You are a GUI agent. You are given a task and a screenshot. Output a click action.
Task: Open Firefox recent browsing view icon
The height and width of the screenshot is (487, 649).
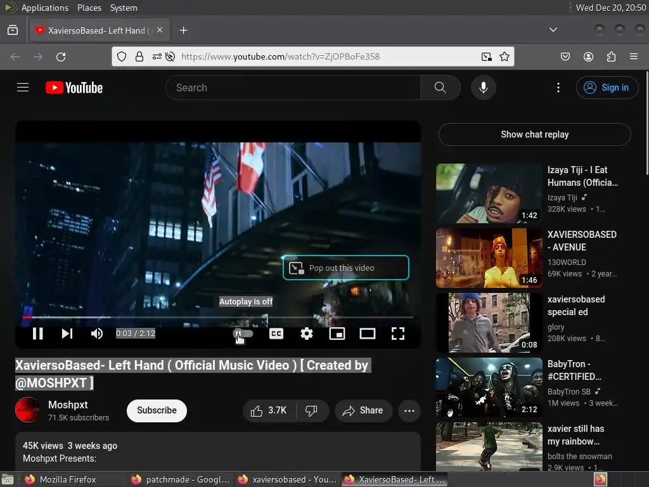(x=13, y=30)
